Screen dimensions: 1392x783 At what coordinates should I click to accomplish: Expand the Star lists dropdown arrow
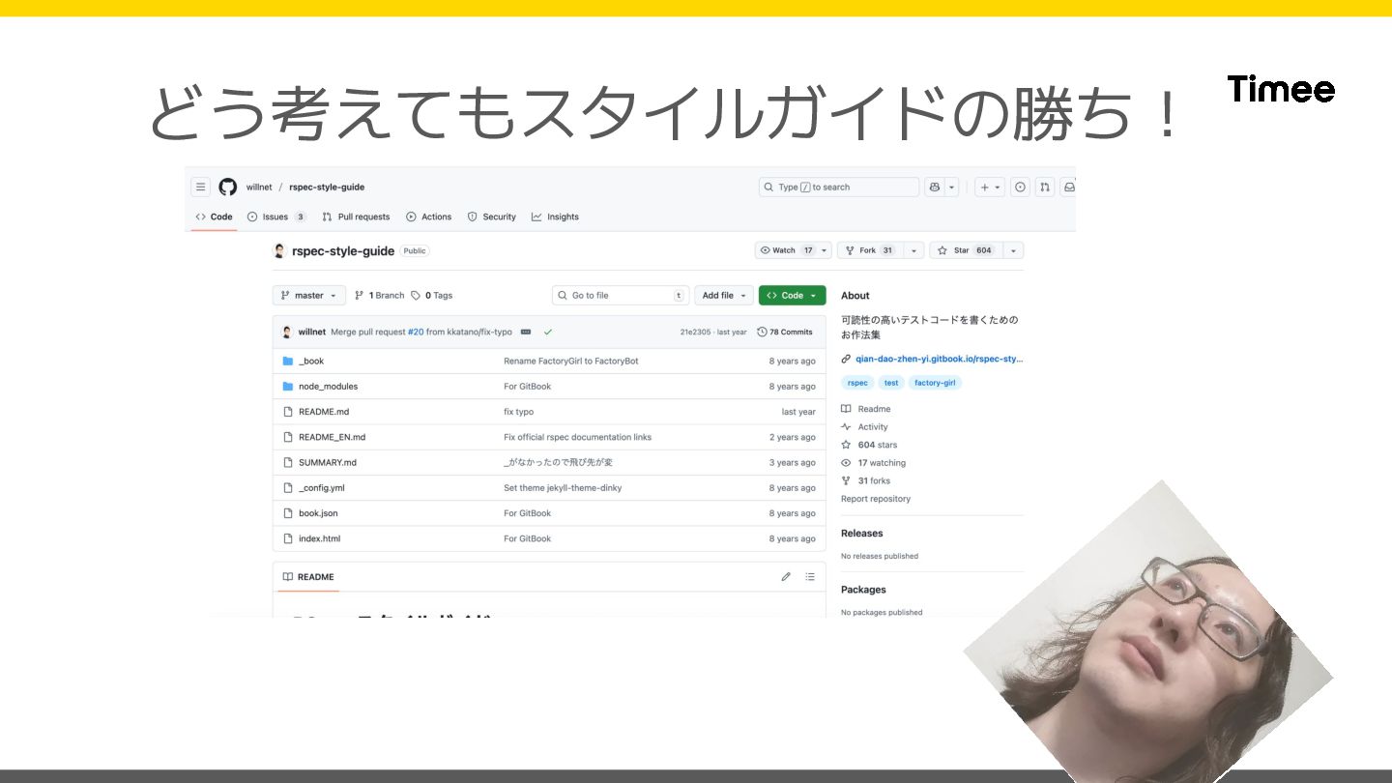click(1013, 250)
